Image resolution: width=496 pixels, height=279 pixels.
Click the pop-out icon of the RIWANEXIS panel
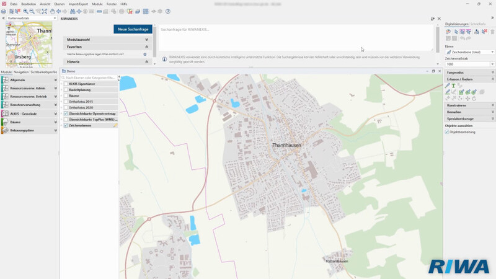pyautogui.click(x=432, y=19)
